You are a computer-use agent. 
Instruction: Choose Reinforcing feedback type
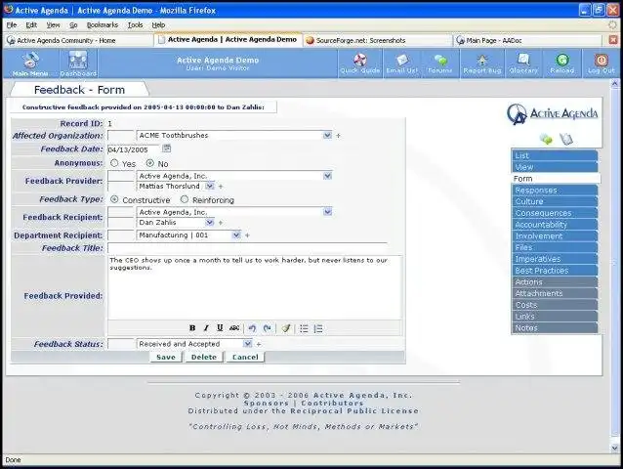click(185, 199)
